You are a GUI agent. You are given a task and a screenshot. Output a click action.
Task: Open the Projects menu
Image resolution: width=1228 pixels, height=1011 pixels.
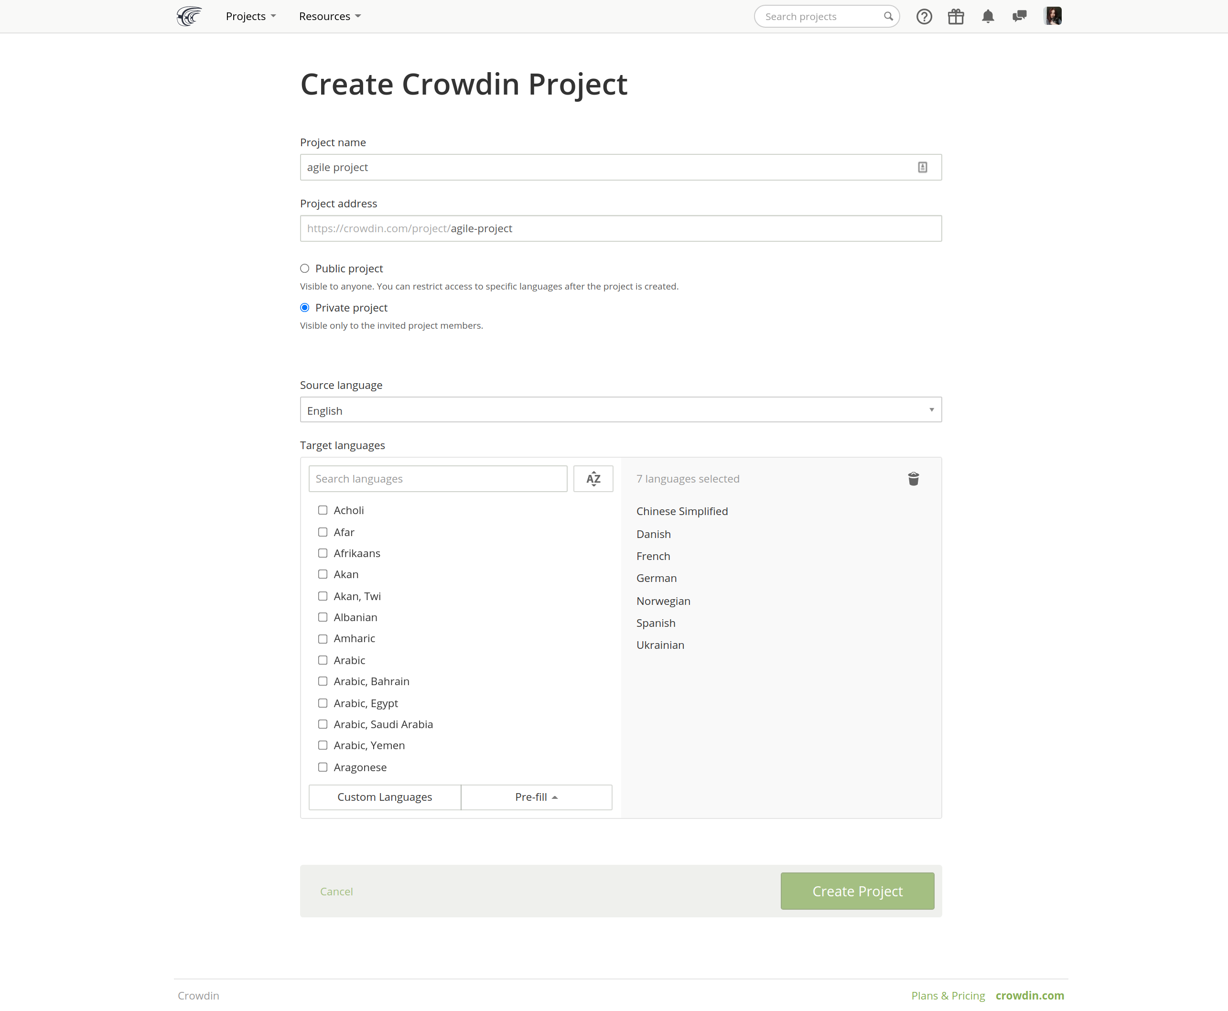point(250,16)
